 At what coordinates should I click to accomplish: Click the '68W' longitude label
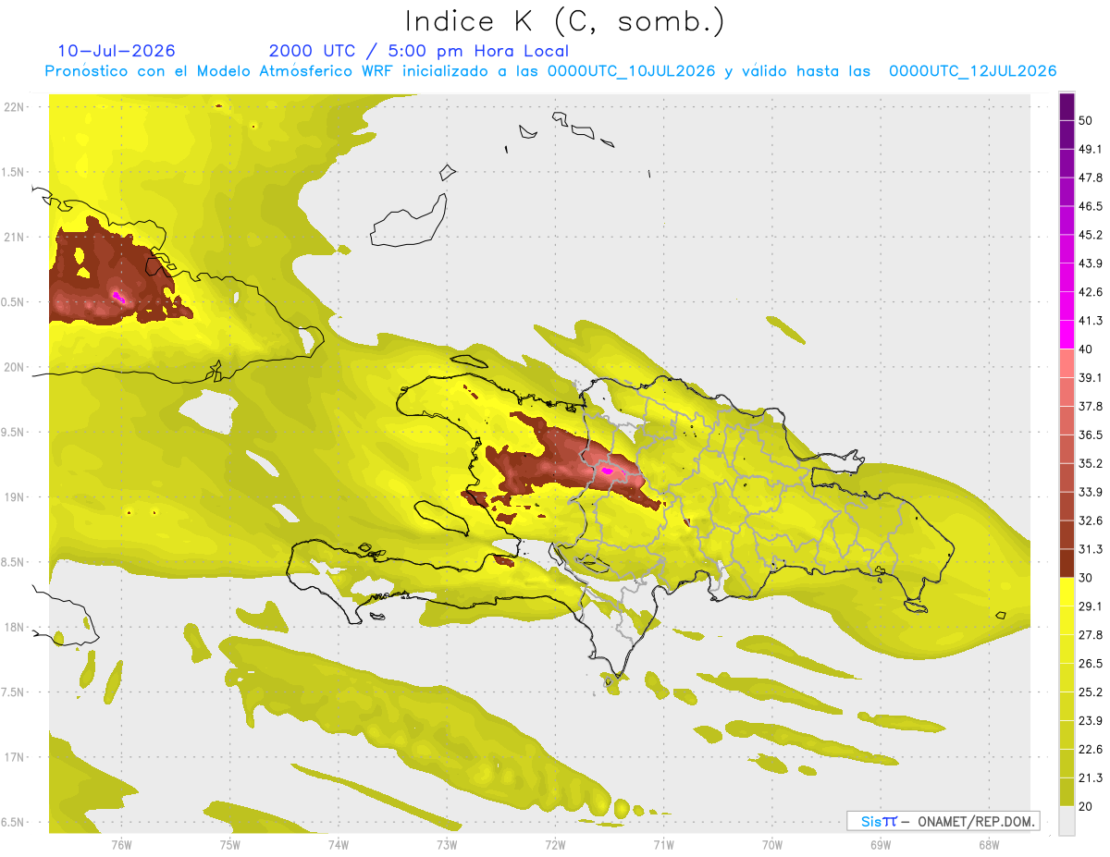(x=989, y=844)
